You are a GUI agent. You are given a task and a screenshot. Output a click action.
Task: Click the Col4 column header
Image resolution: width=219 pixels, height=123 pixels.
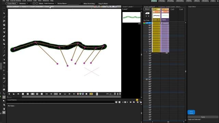click(181, 9)
